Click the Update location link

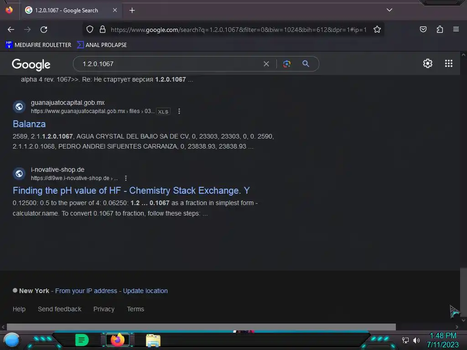[x=145, y=291]
